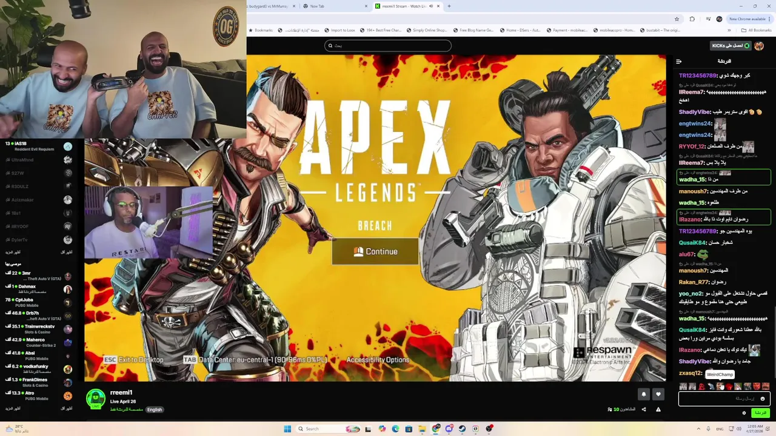The image size is (776, 436).
Task: Open 3mr channel in sidebar
Action: tap(38, 276)
